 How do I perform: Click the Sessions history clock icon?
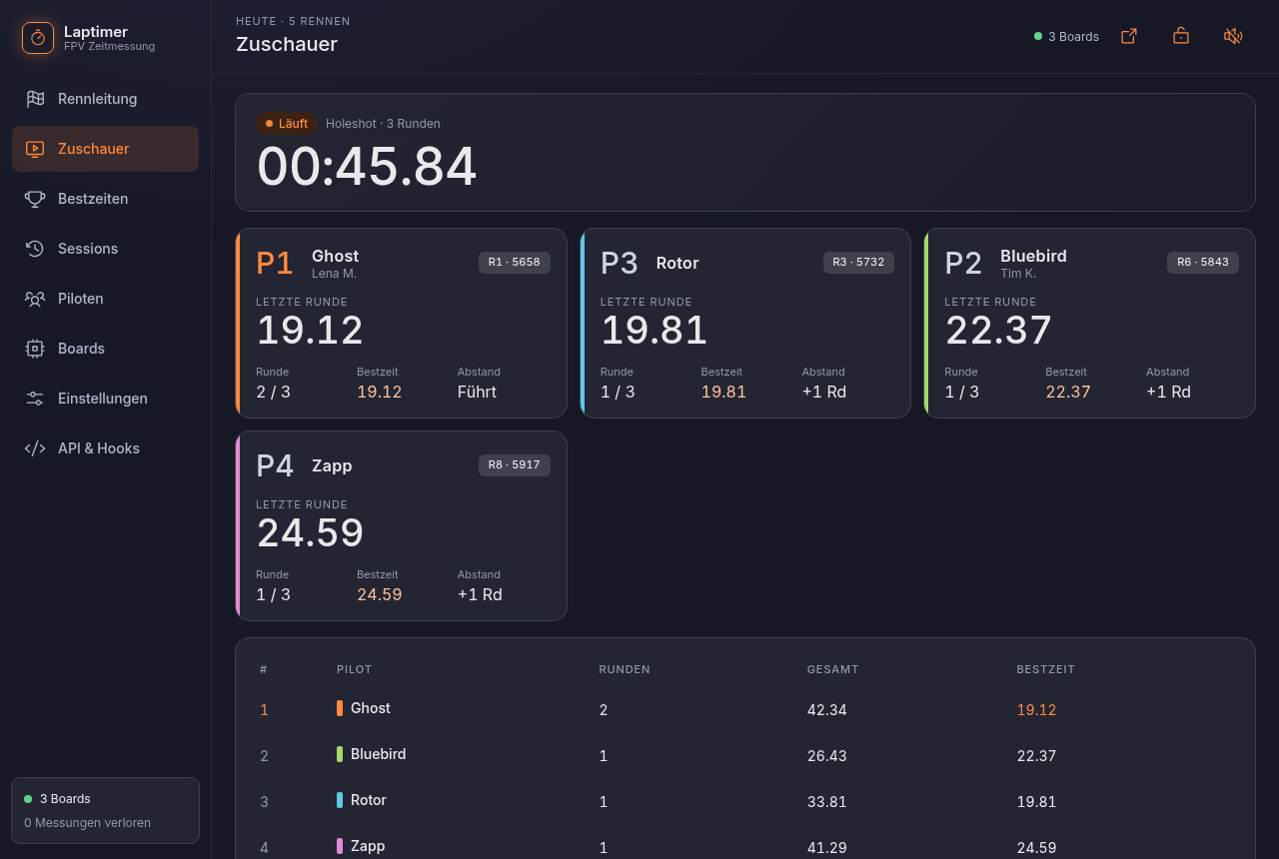[35, 249]
